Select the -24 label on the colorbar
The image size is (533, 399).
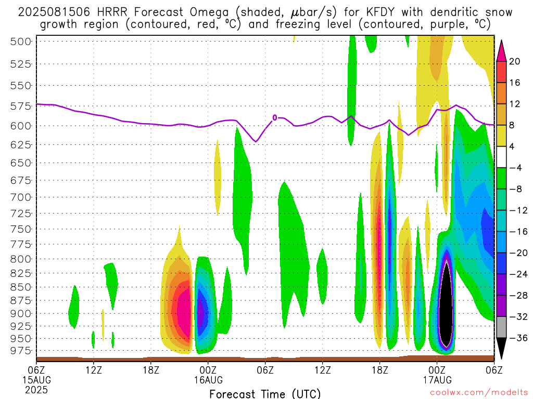[x=518, y=274]
